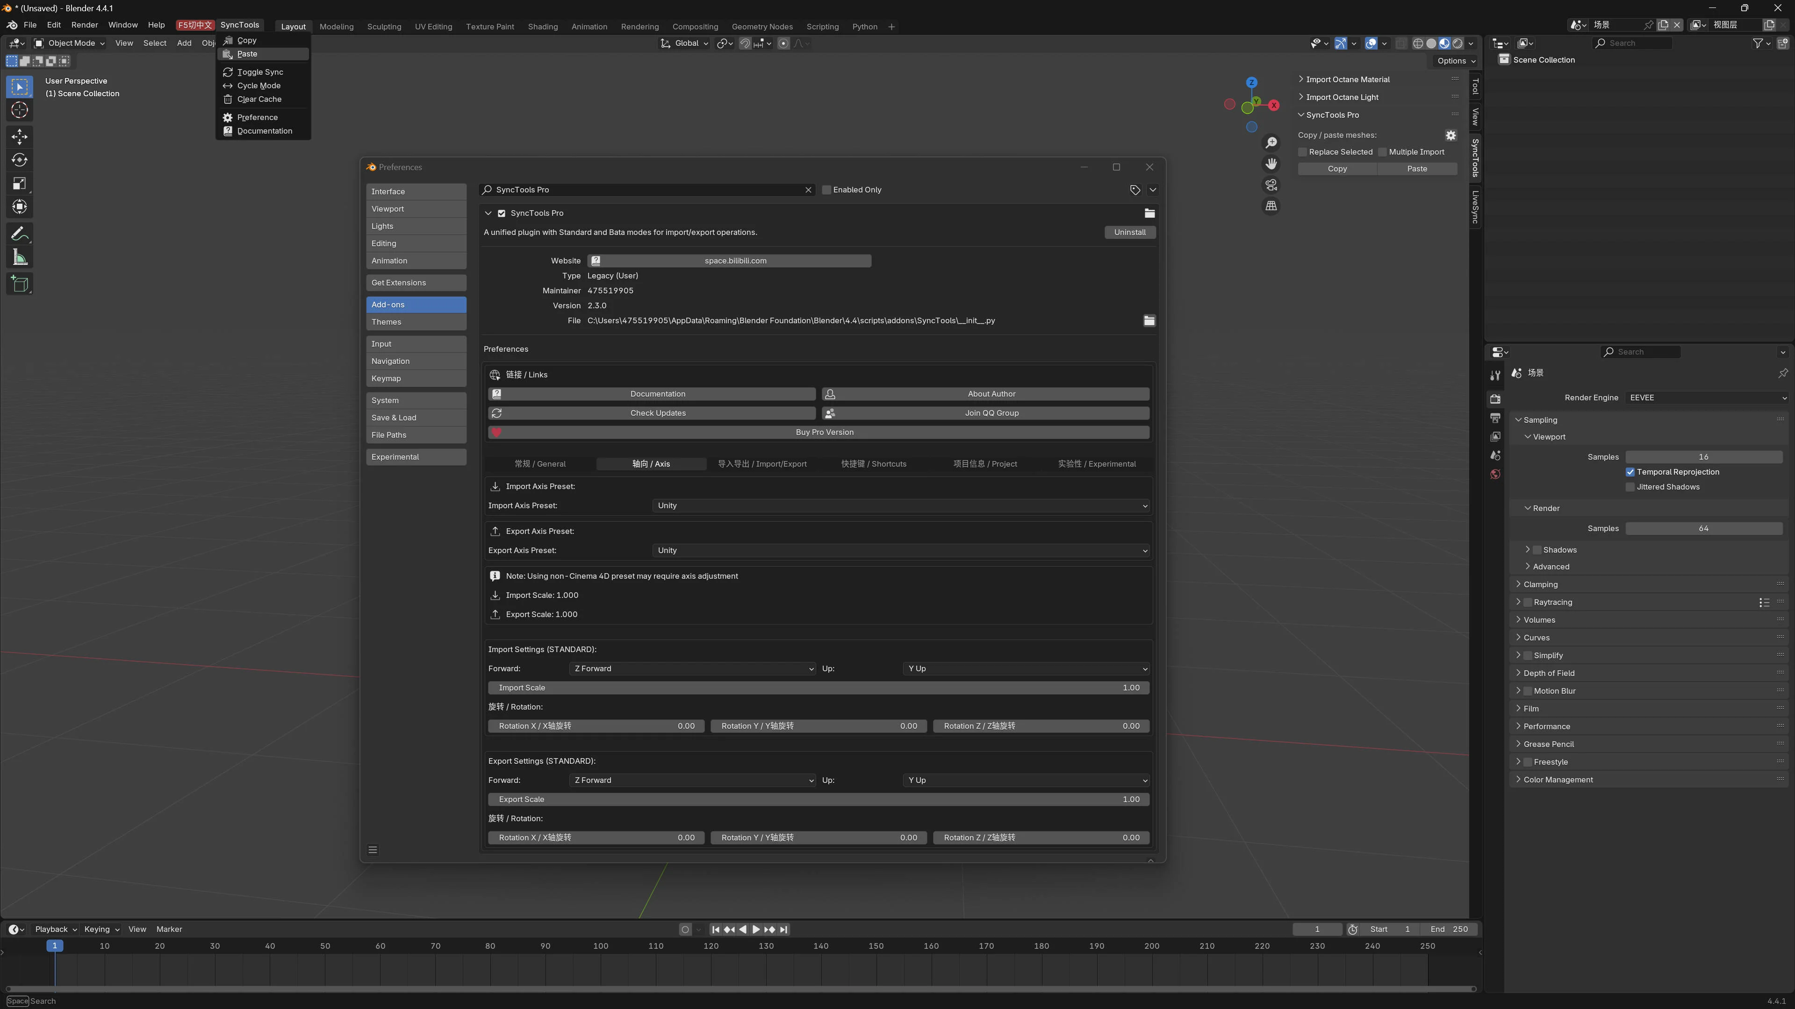Click the Buy Pro Version button
This screenshot has height=1009, width=1795.
(x=819, y=433)
